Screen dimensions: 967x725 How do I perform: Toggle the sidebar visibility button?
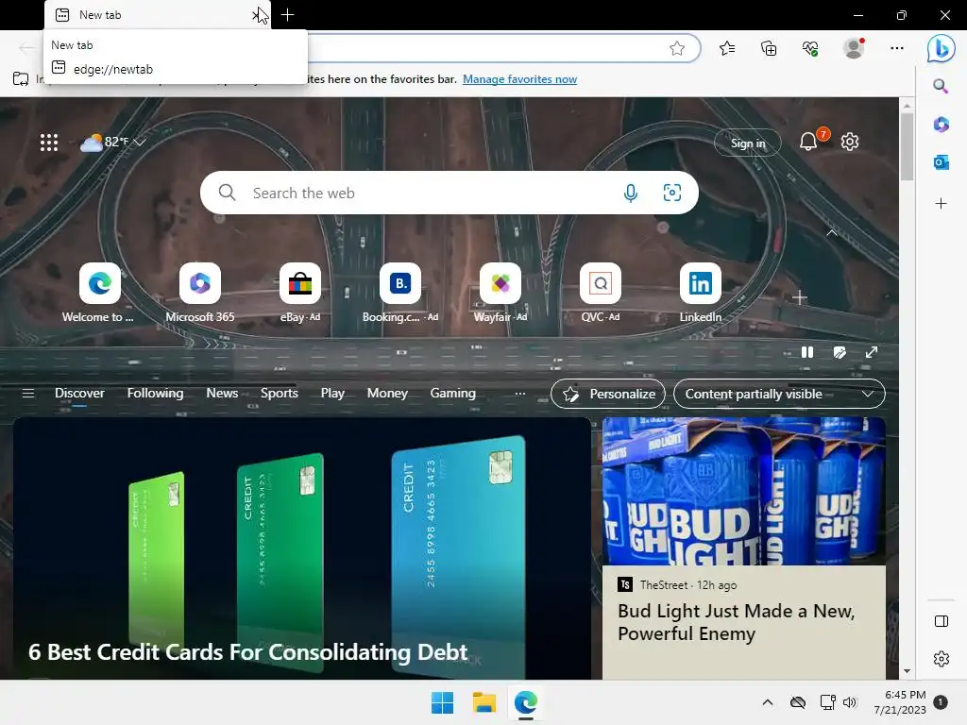[x=942, y=621]
